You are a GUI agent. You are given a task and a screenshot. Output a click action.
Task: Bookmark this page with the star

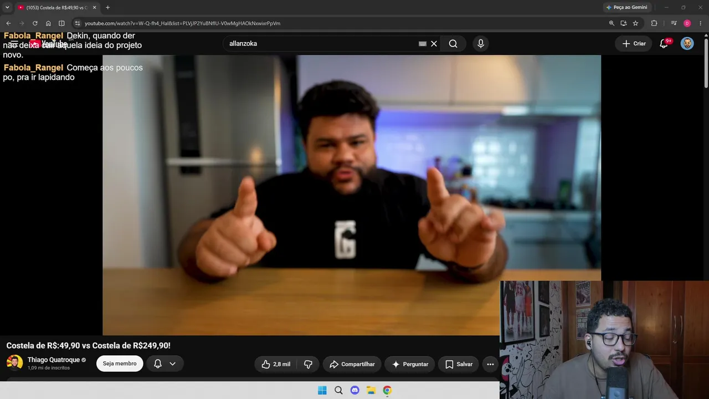(x=635, y=23)
